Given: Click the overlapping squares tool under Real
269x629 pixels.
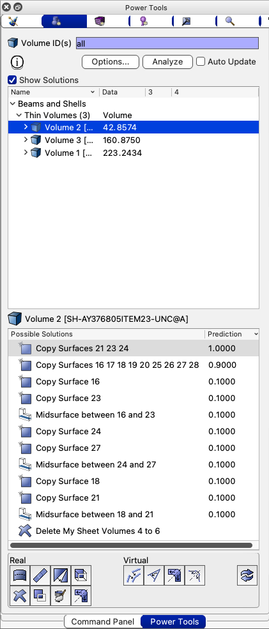Looking at the screenshot, I should coord(40,595).
